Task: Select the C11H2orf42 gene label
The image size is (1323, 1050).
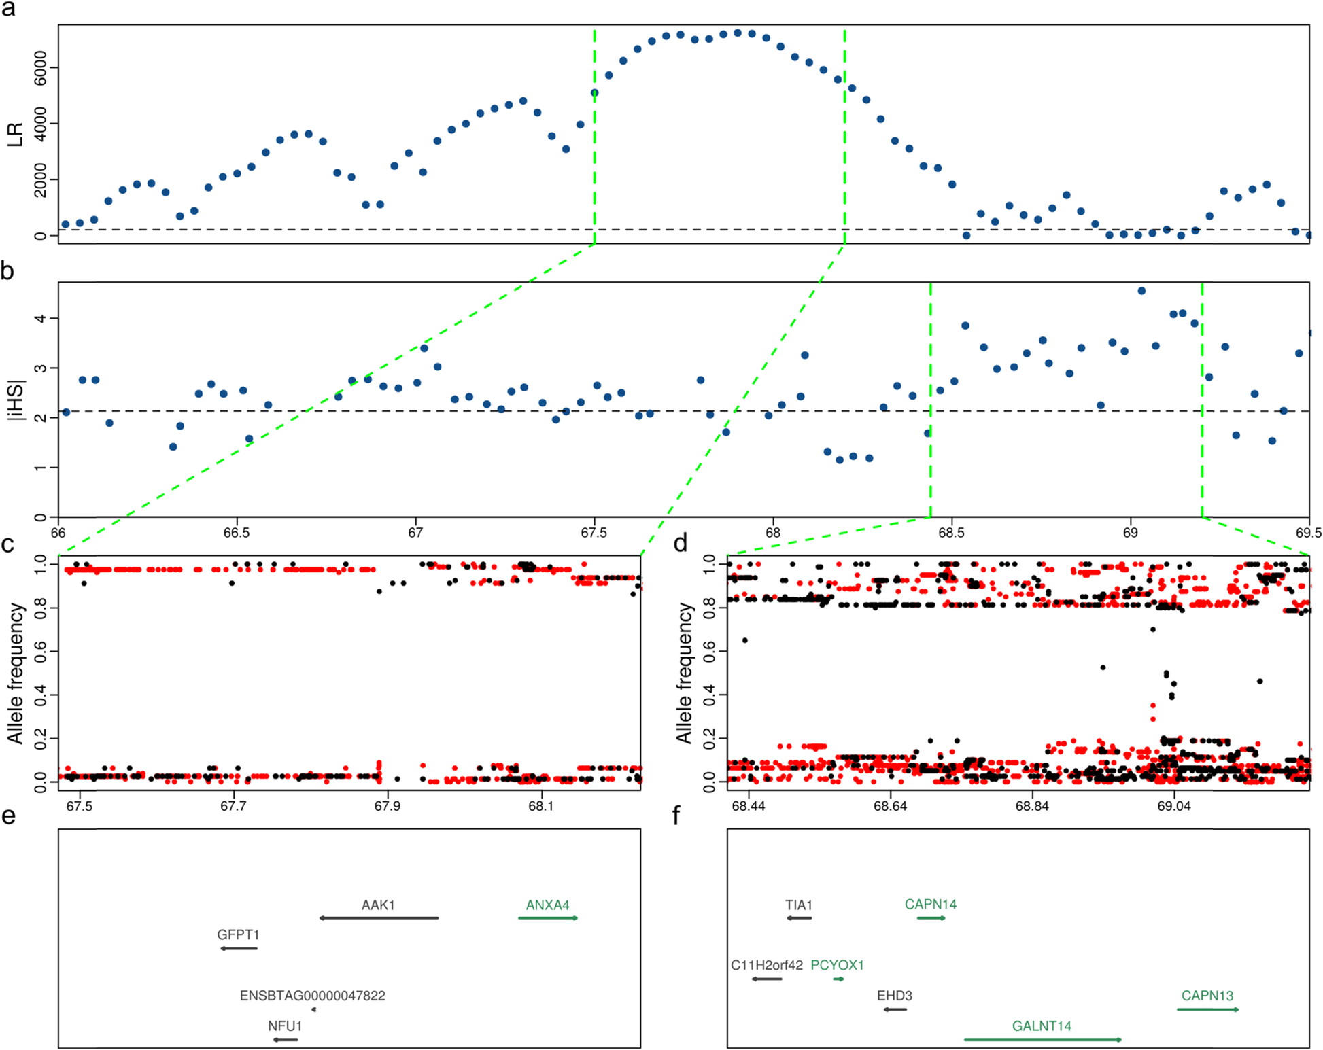Action: click(767, 965)
